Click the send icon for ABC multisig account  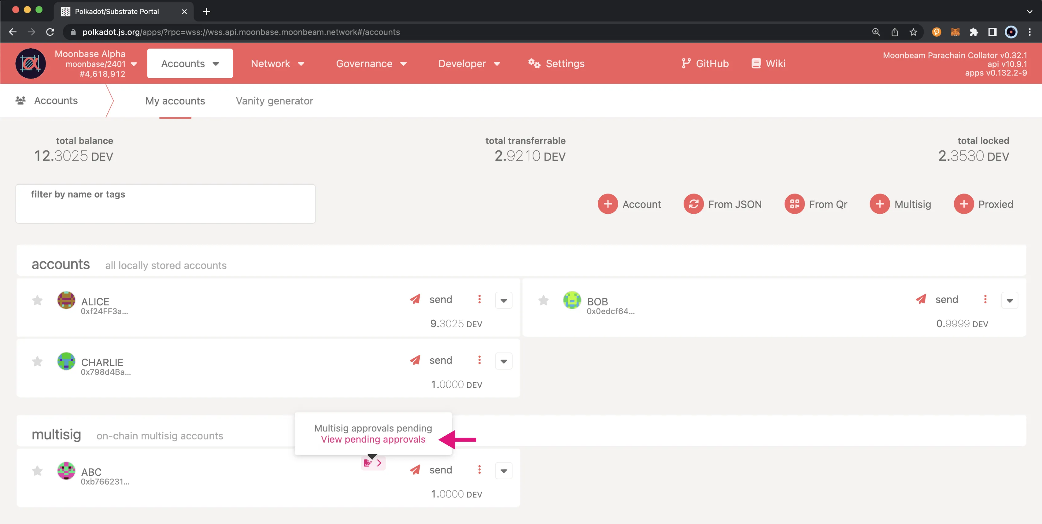pyautogui.click(x=415, y=470)
